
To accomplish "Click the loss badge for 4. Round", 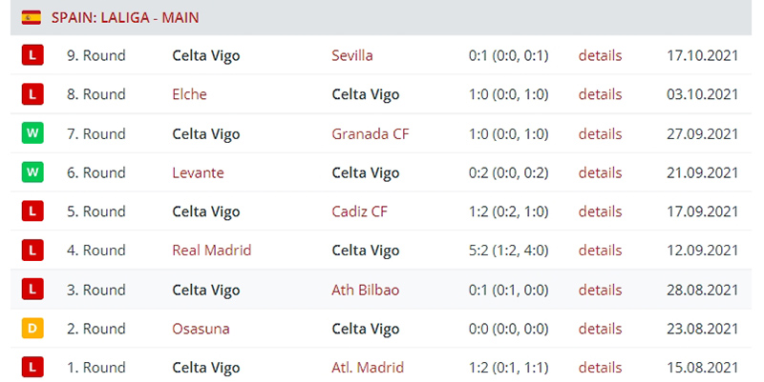I will tap(32, 250).
